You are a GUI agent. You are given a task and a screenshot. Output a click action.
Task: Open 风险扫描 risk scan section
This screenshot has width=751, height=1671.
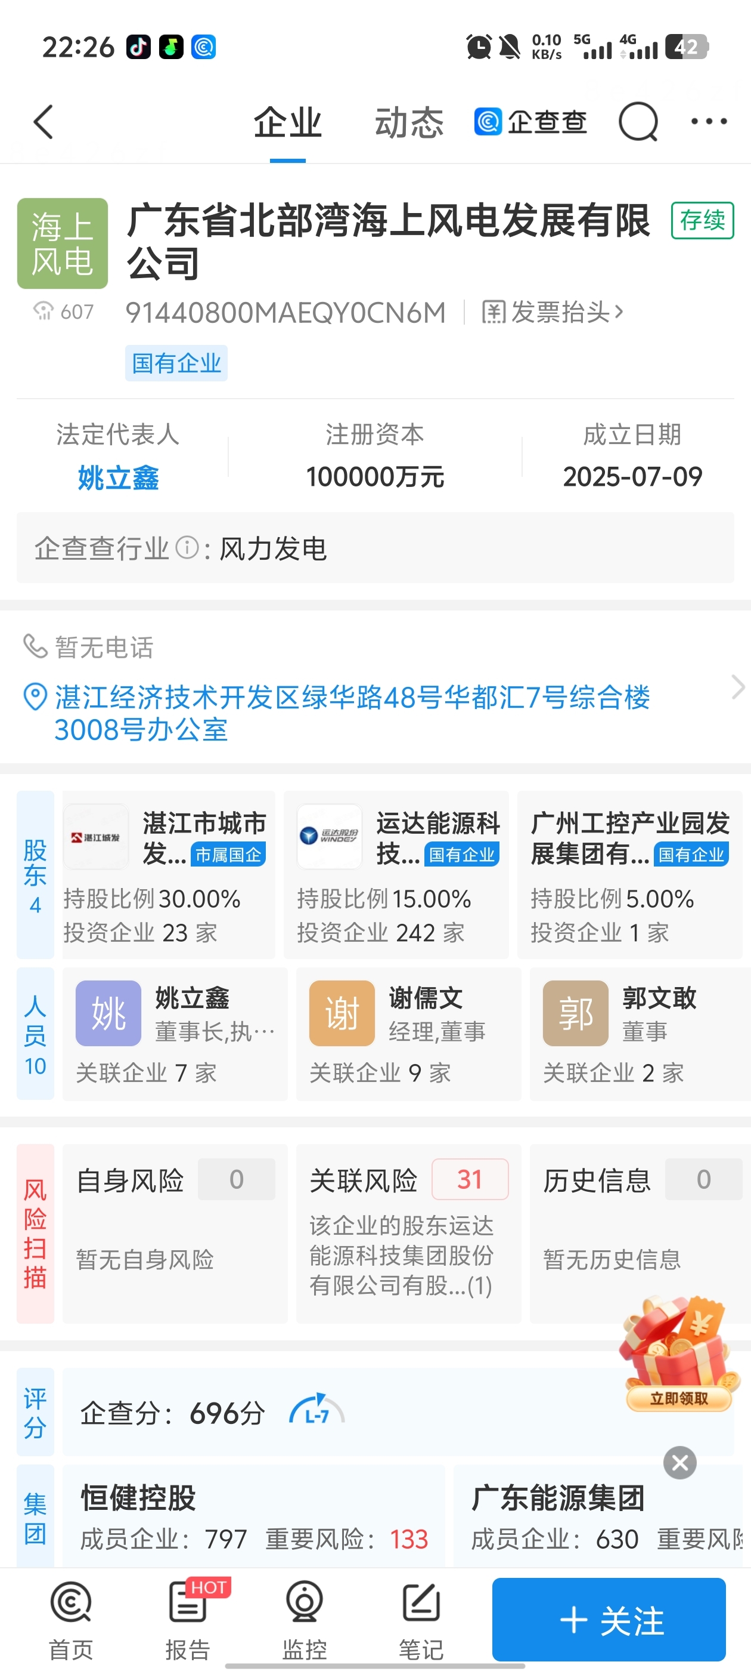(36, 1234)
